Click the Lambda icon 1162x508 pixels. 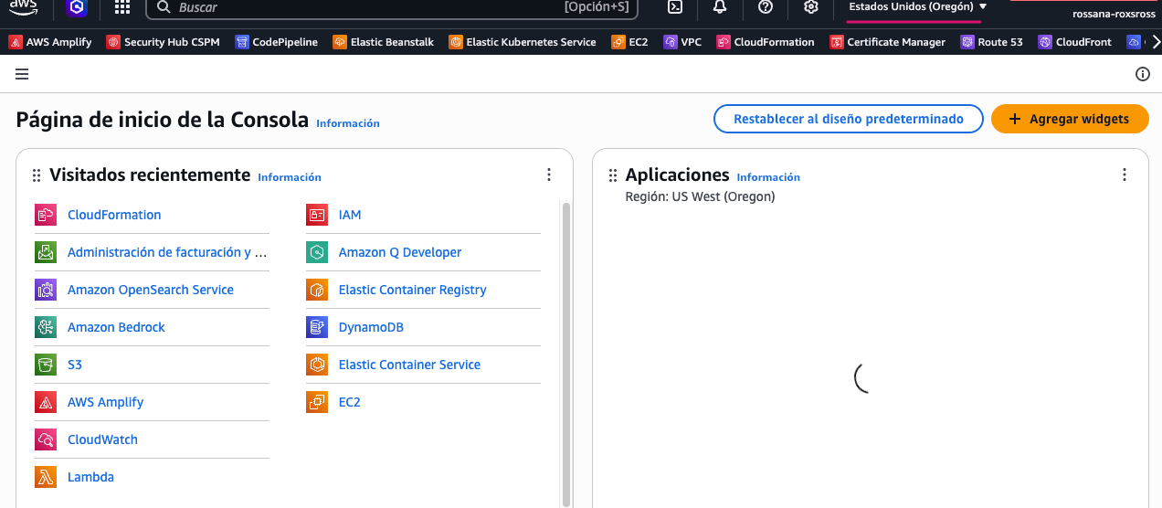[x=46, y=477]
